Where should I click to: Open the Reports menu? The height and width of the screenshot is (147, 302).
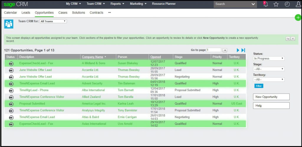pyautogui.click(x=117, y=4)
